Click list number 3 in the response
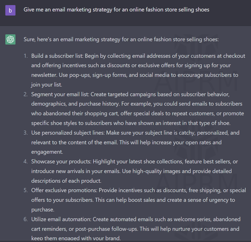The image size is (251, 242). [x=26, y=133]
